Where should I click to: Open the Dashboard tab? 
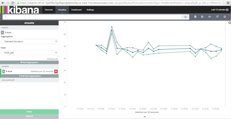pyautogui.click(x=76, y=10)
